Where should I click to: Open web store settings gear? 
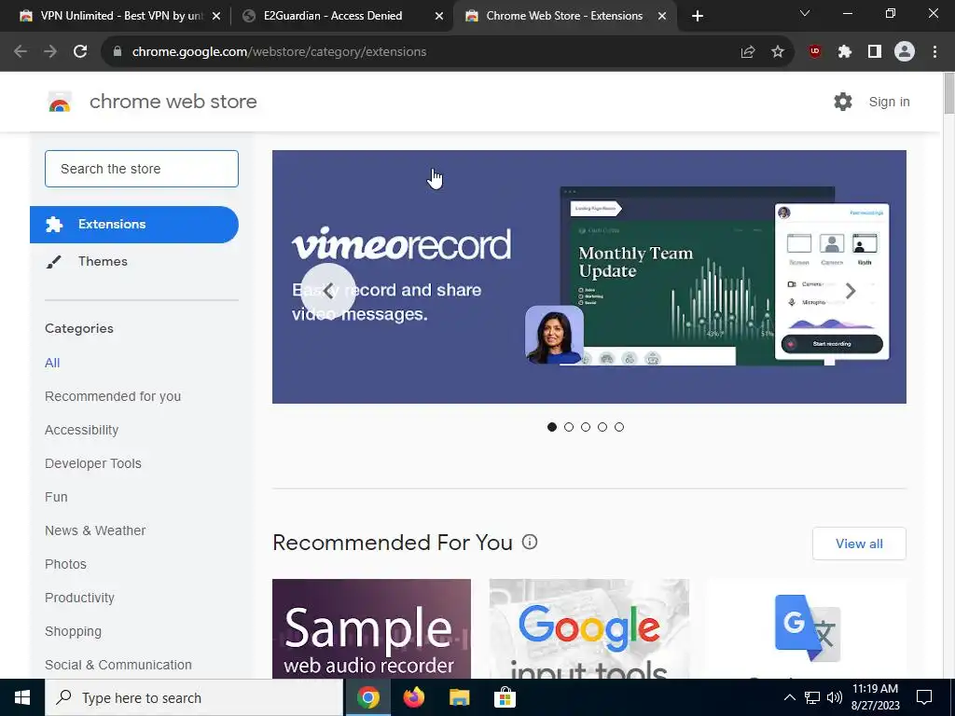[843, 102]
